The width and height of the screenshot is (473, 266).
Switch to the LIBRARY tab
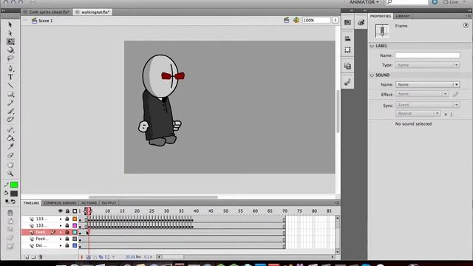click(x=403, y=16)
